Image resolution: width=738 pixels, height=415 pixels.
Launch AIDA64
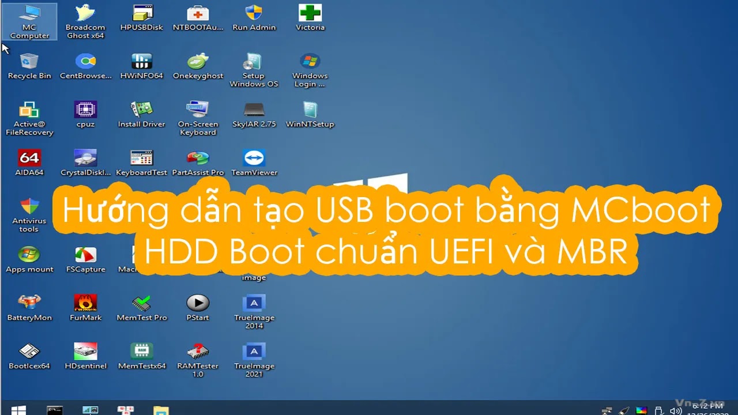pos(29,163)
